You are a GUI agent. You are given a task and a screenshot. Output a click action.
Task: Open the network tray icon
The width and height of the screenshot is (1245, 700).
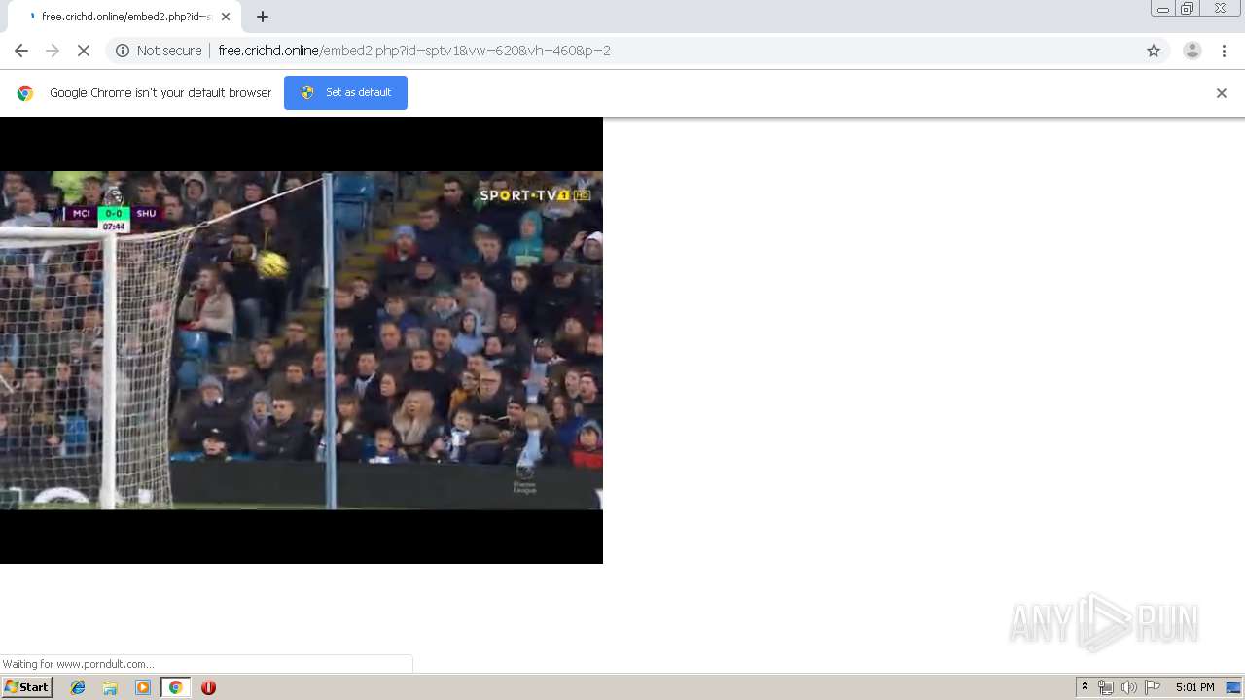pos(1106,687)
